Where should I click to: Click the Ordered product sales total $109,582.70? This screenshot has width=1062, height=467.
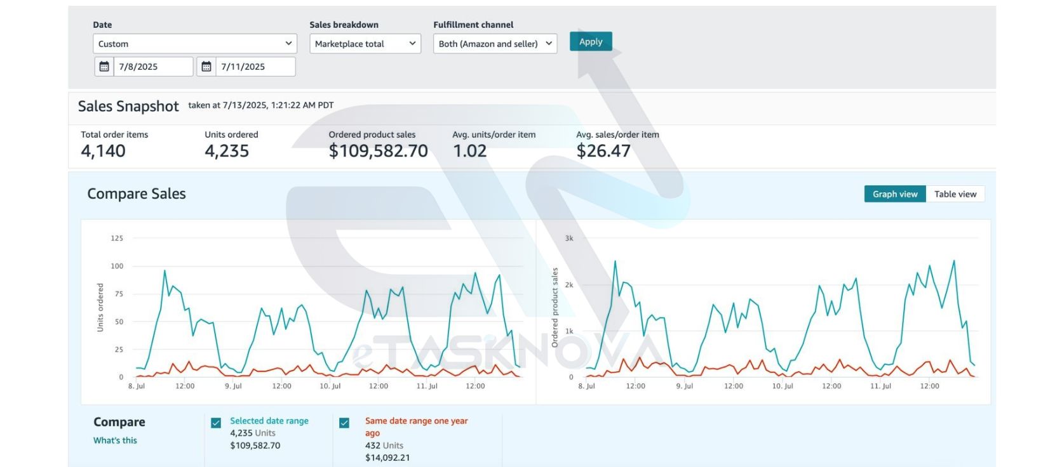(x=378, y=151)
